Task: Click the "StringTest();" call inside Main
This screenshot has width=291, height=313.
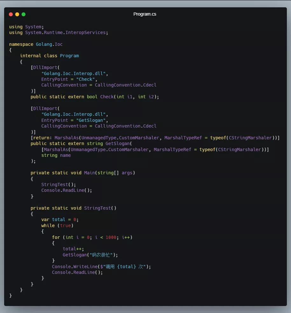Action: 59,184
